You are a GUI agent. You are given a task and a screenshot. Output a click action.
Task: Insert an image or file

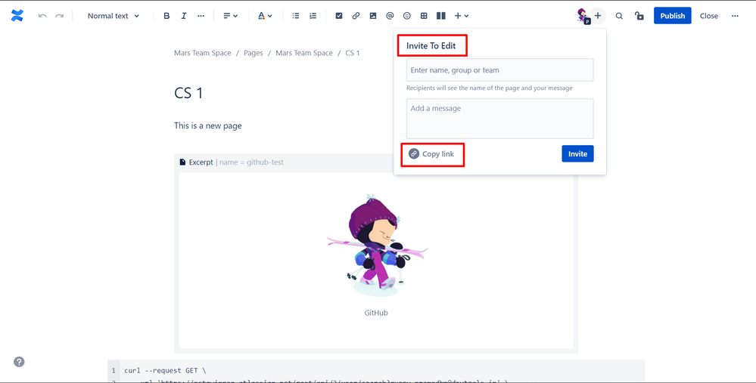pyautogui.click(x=372, y=16)
